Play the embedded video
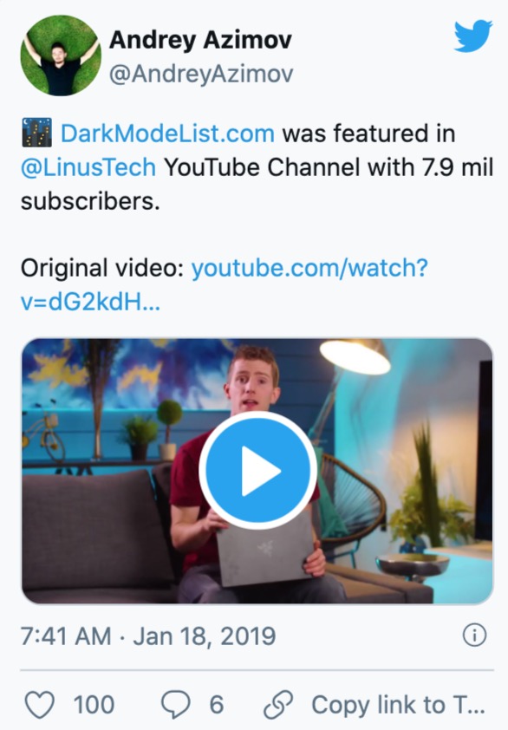508x730 pixels. click(x=258, y=471)
